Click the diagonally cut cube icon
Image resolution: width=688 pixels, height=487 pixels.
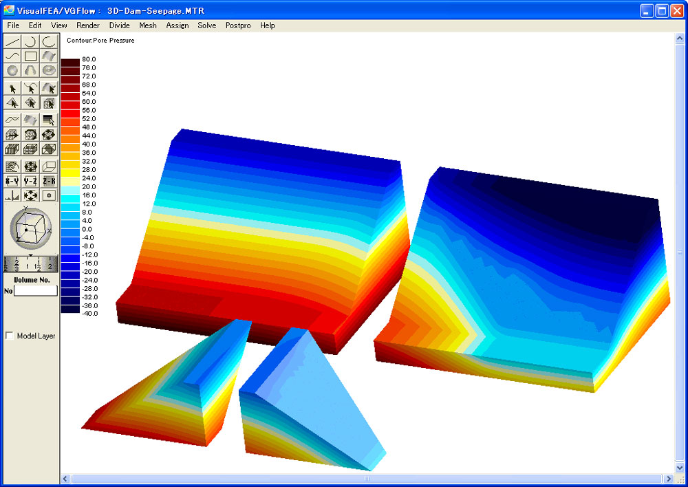click(x=49, y=149)
